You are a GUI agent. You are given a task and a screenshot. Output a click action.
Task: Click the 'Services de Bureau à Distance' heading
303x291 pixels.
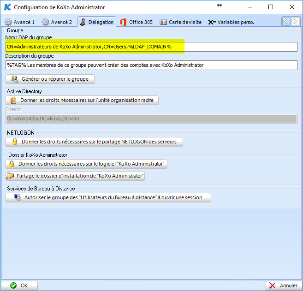[41, 189]
